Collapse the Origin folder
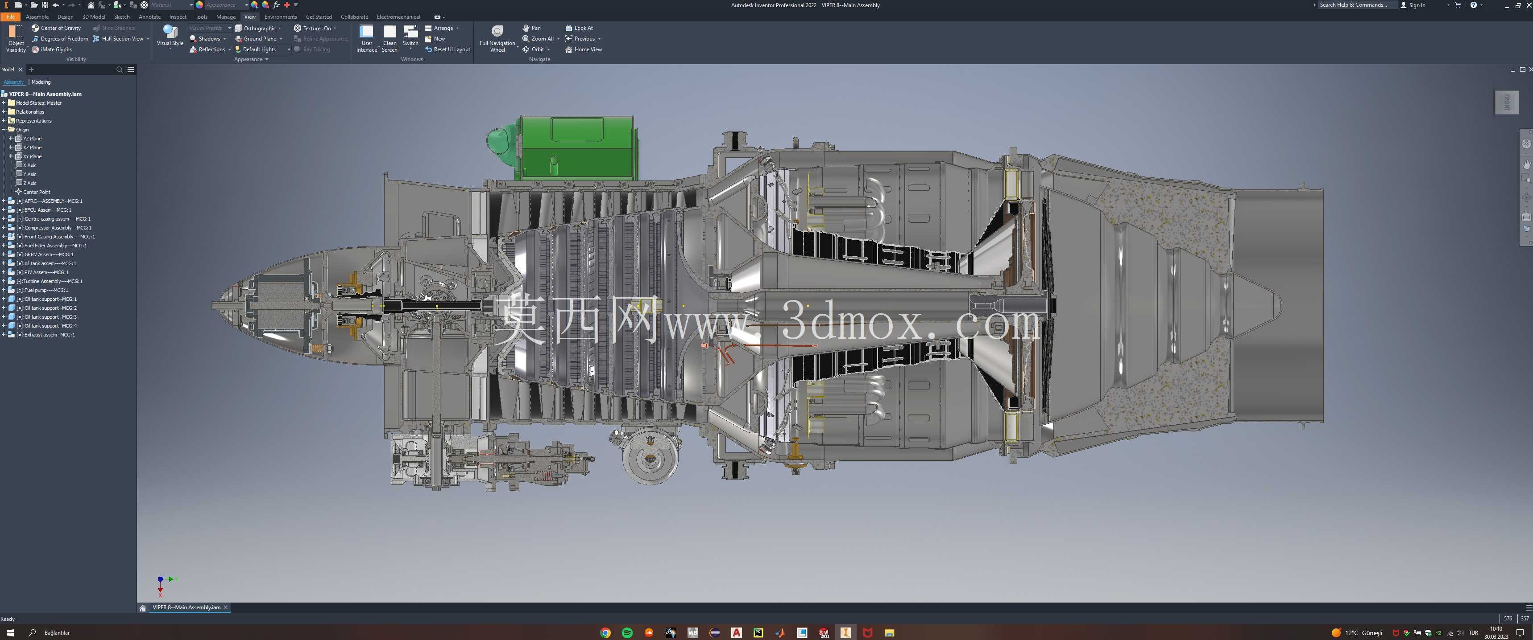 (4, 130)
